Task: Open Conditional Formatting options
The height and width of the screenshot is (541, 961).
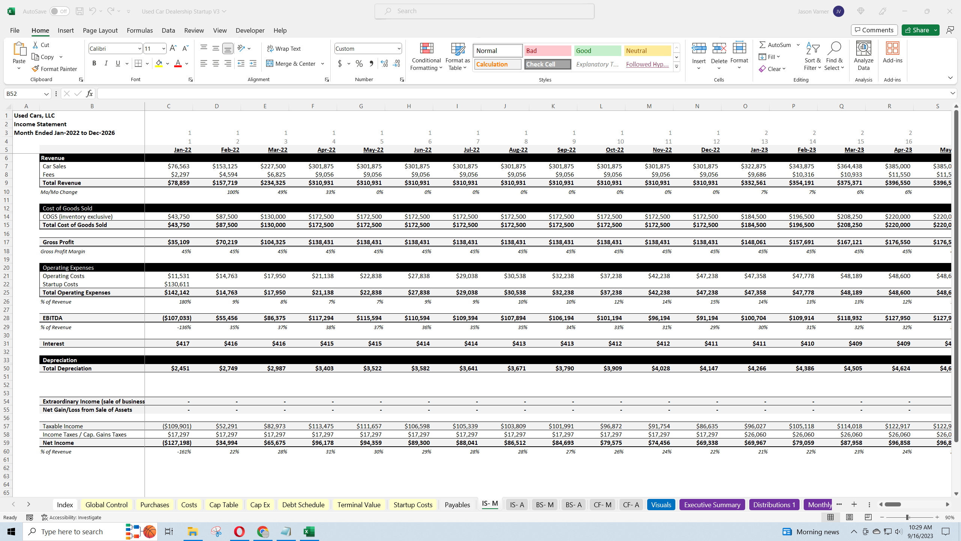Action: click(426, 56)
